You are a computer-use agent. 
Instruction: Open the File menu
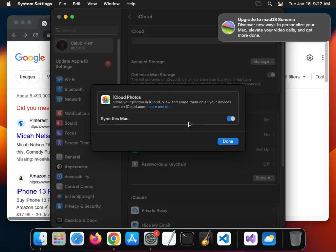[63, 4]
